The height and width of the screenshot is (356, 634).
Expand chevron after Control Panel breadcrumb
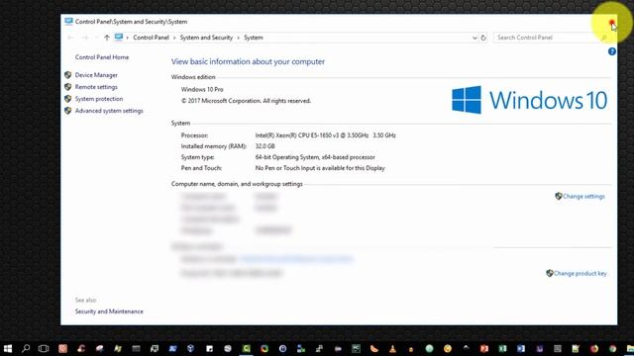(174, 38)
